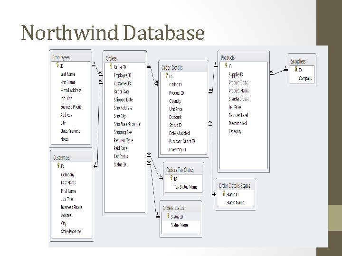Select the Shipping Fee field

pos(123,132)
